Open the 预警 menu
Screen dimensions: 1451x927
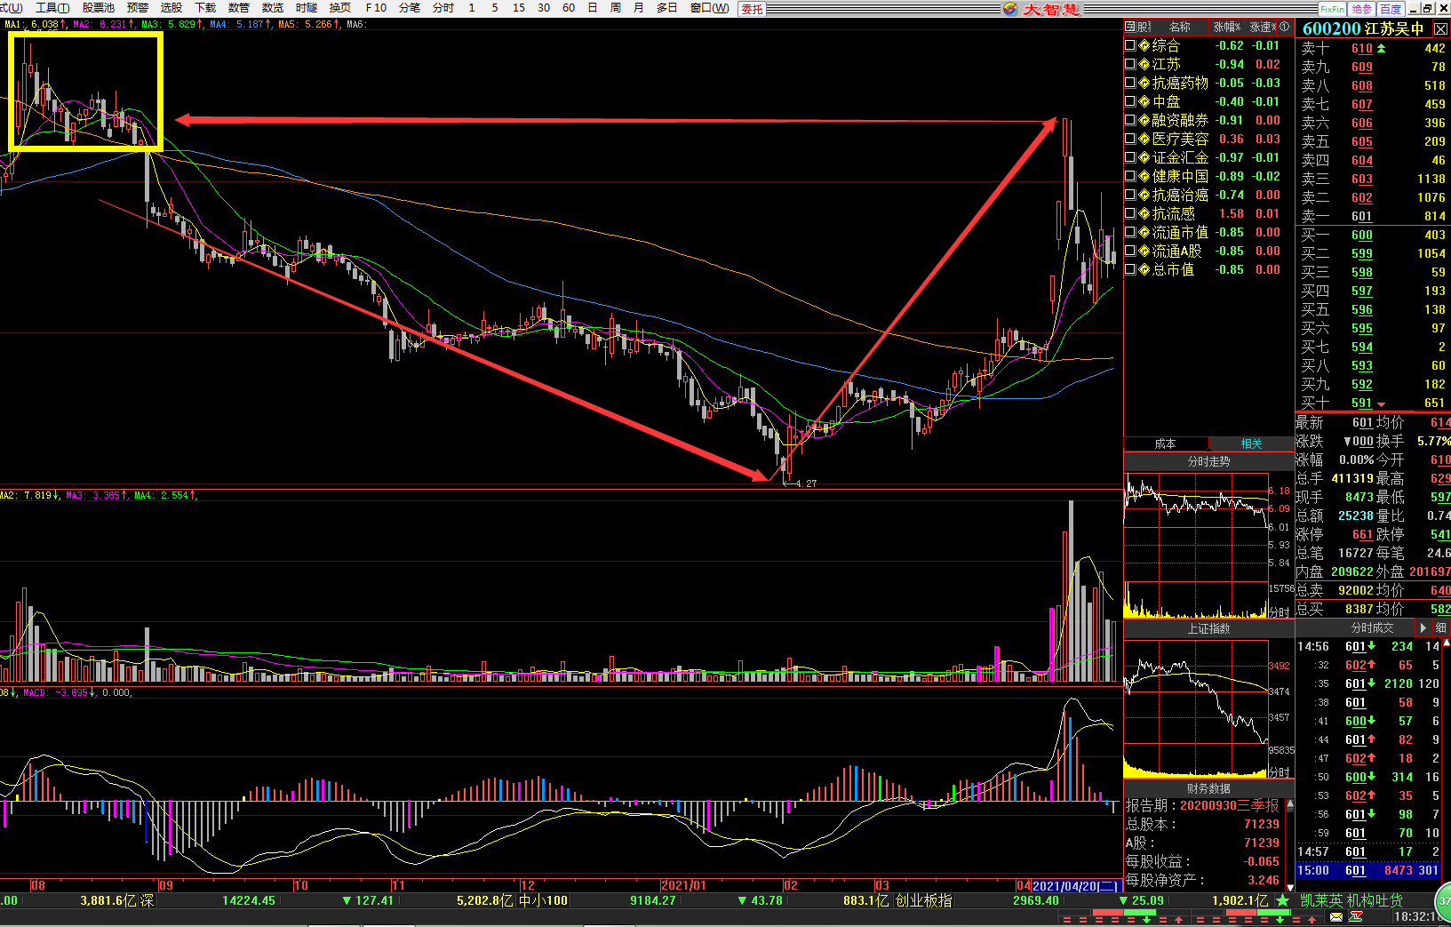click(x=138, y=8)
